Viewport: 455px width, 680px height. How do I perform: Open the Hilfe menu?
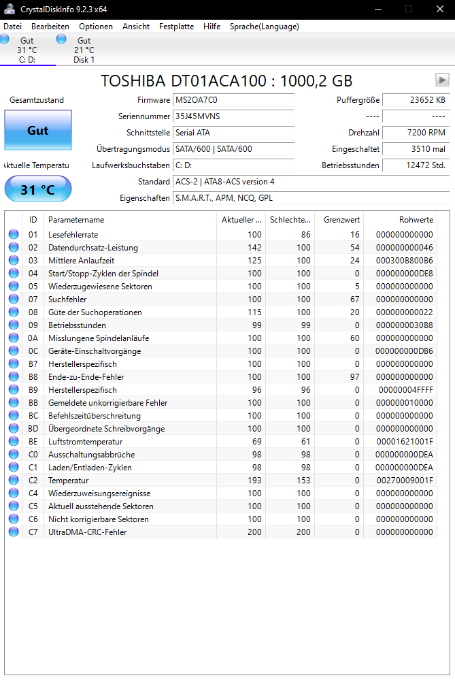(212, 27)
